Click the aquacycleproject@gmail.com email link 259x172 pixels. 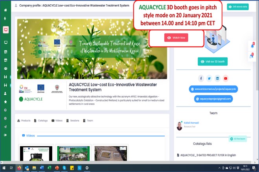click(213, 99)
